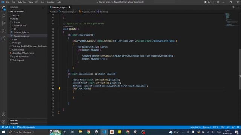Open the Run and Debug view
This screenshot has width=241, height=135.
click(3, 31)
